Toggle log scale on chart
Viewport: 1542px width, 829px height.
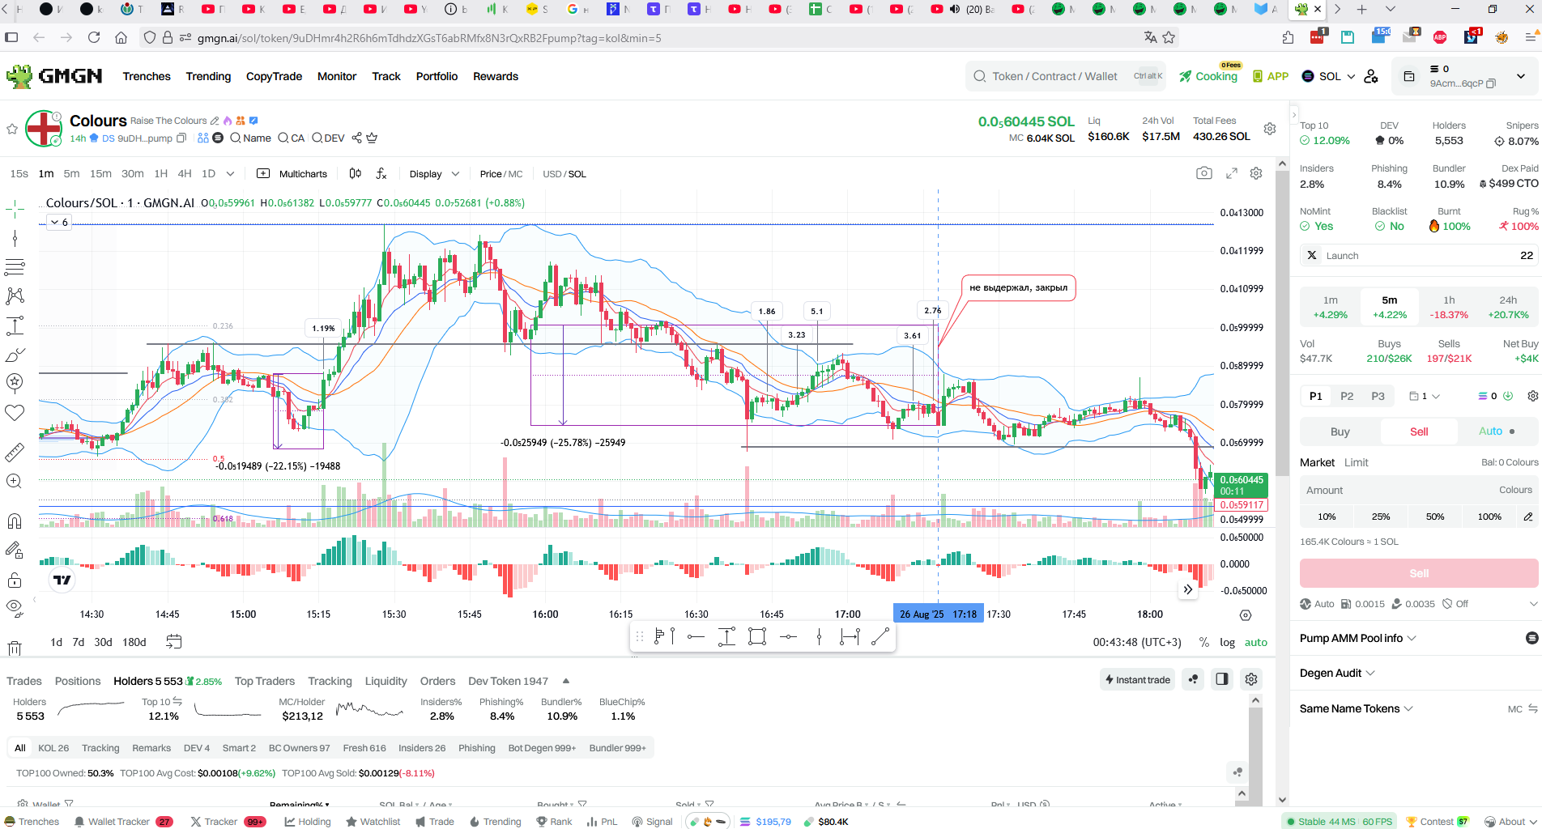[x=1228, y=642]
